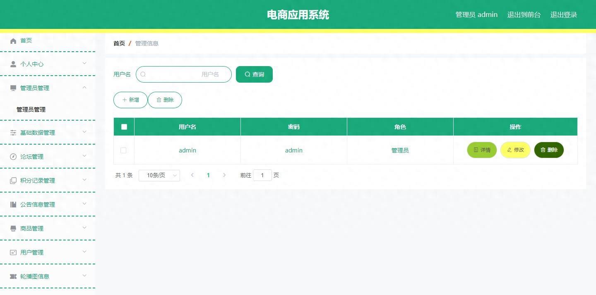This screenshot has width=596, height=295.
Task: Click the 删除 button beside 新增
Action: [165, 100]
